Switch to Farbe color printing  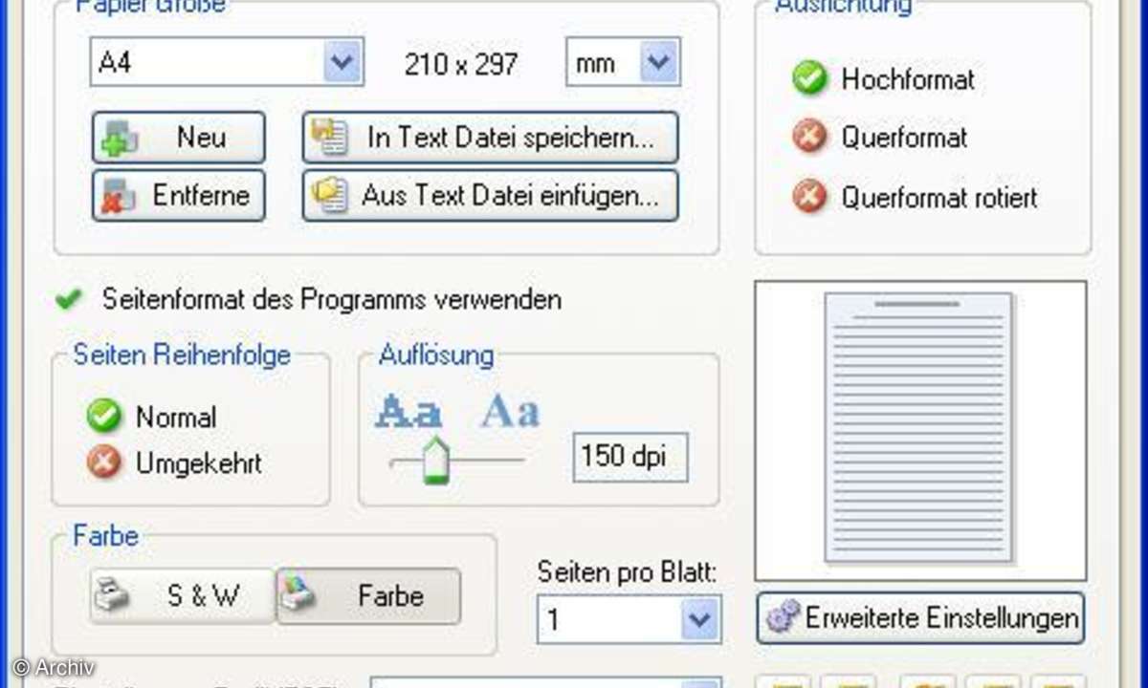point(368,596)
